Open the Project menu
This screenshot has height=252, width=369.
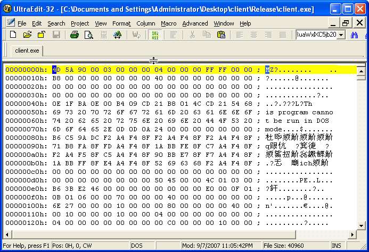(80, 23)
